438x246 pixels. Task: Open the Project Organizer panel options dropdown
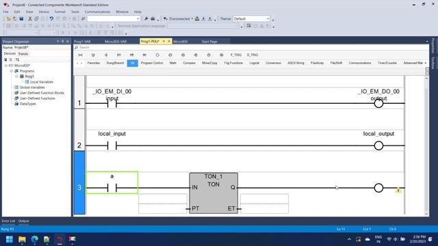tap(57, 41)
